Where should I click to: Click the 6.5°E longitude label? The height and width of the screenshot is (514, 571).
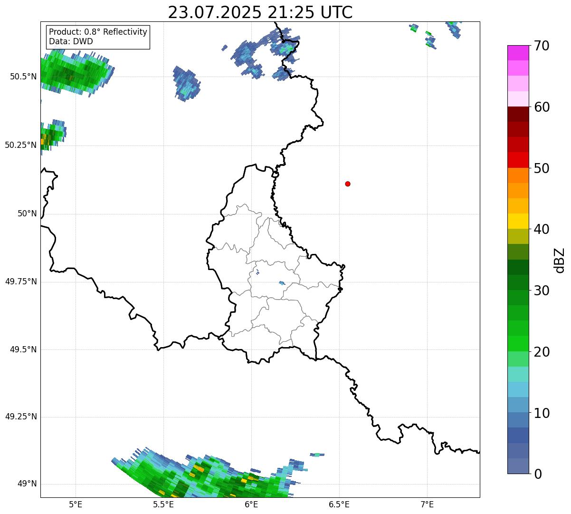339,504
